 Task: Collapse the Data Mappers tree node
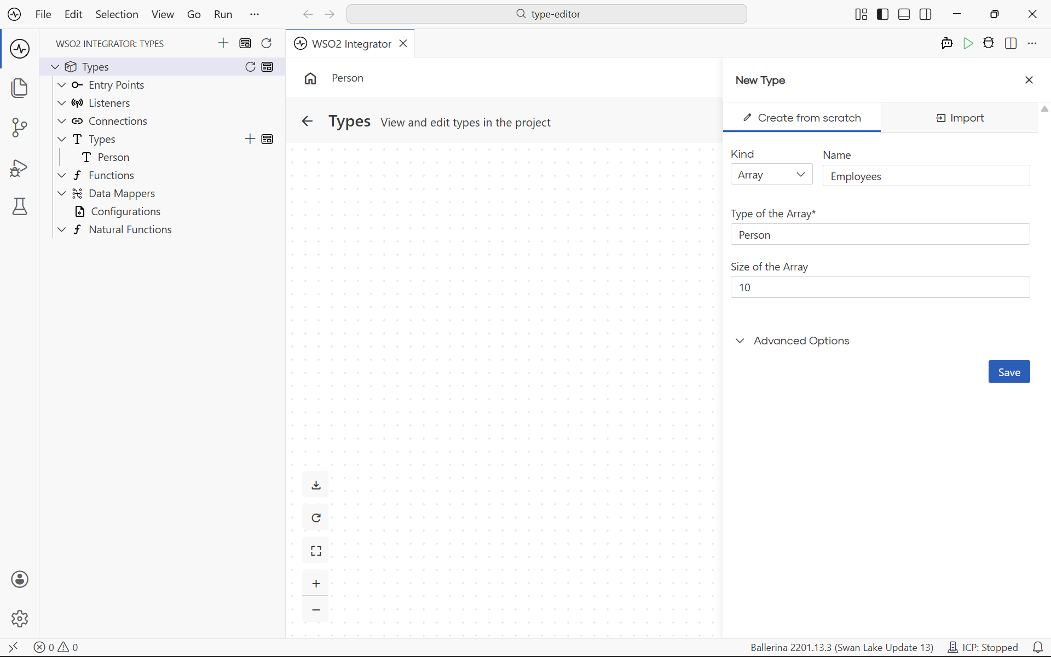coord(62,193)
